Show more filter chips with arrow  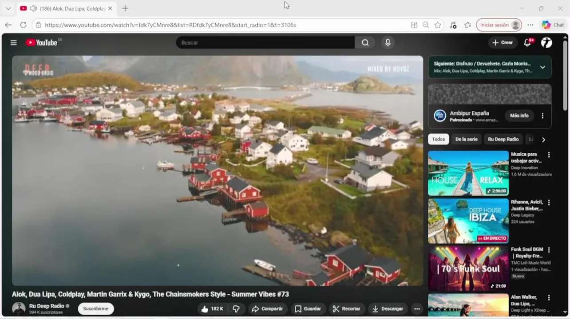[543, 140]
